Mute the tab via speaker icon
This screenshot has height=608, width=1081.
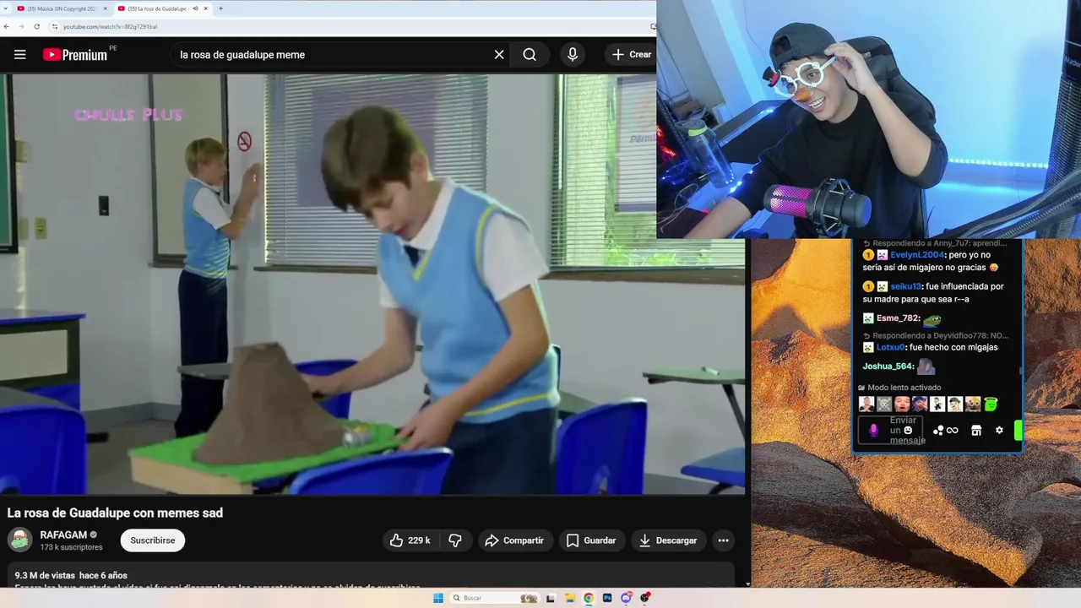point(195,8)
